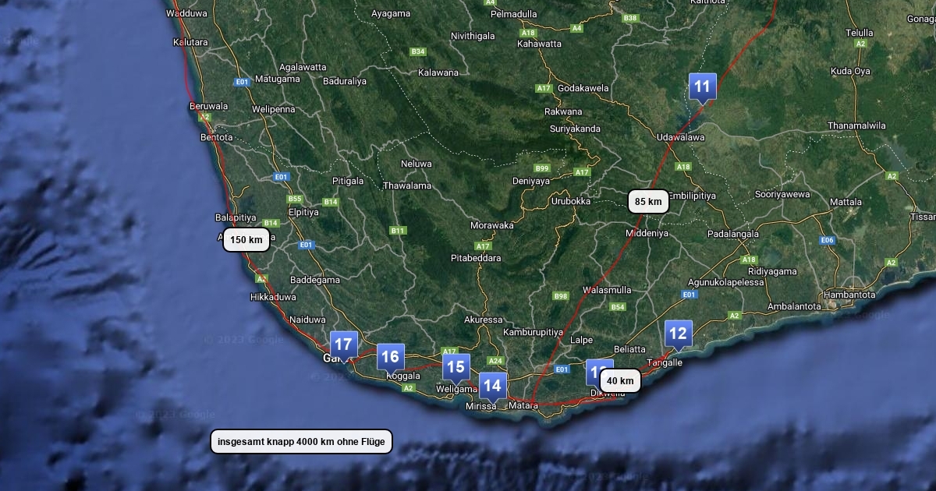The height and width of the screenshot is (491, 936).
Task: Click the E06 road shield
Action: [828, 241]
